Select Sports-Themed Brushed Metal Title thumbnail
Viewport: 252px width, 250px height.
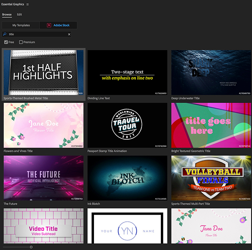[x=44, y=72]
